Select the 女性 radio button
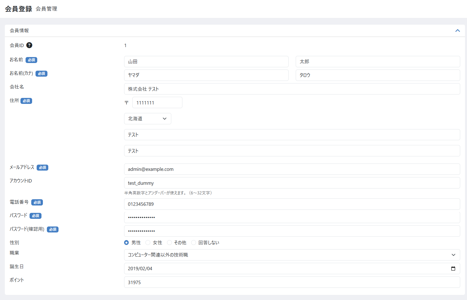This screenshot has width=467, height=300. pyautogui.click(x=148, y=243)
